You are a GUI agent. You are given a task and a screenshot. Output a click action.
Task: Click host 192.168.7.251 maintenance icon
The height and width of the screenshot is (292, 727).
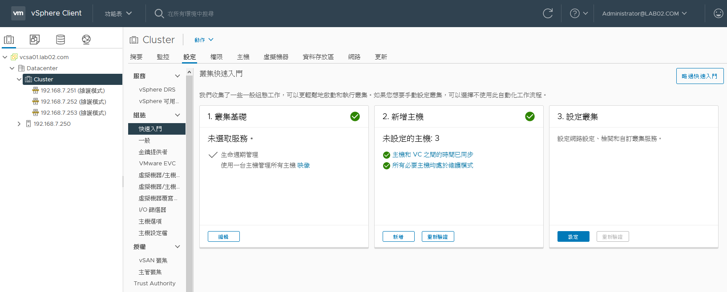coord(36,90)
